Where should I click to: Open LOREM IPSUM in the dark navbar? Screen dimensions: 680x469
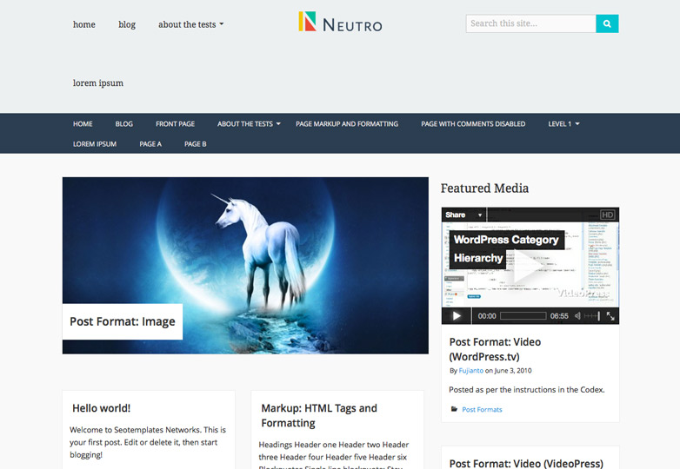point(95,144)
